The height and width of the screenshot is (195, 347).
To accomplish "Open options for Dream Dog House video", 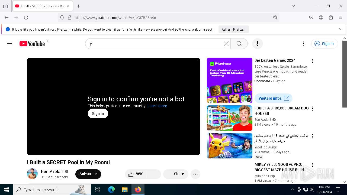I will tap(312, 109).
